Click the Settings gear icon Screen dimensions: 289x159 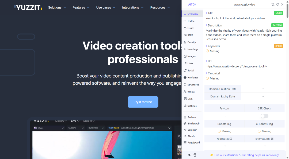(185, 106)
